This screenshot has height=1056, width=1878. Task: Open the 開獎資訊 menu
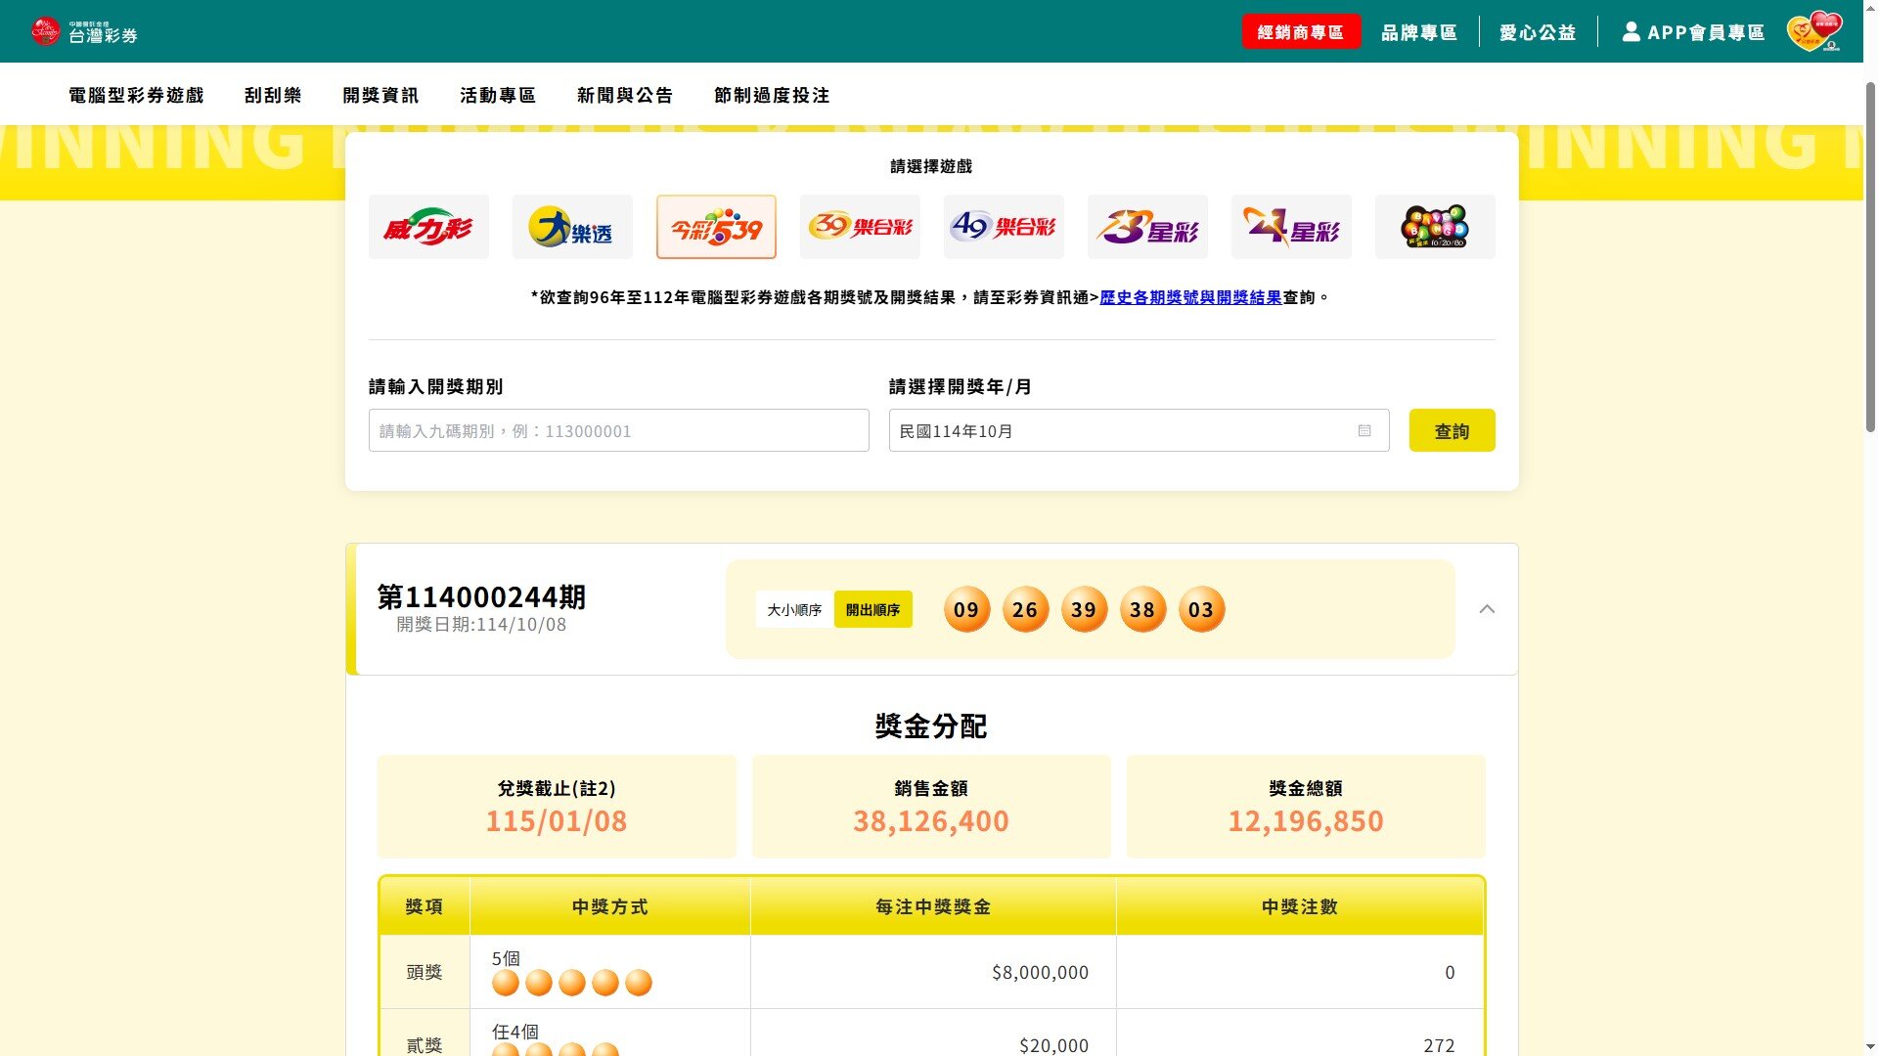point(380,95)
